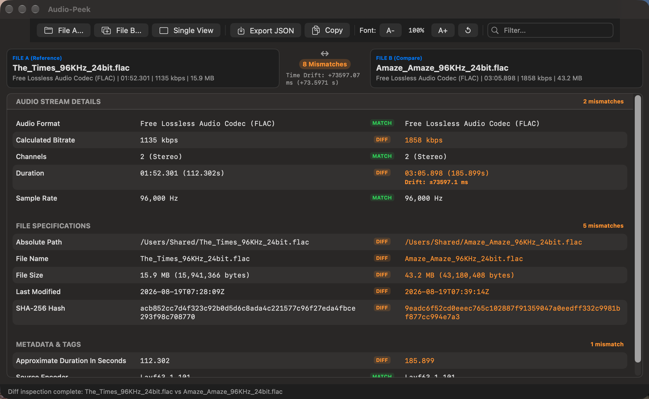Decrease font size with A- button

(390, 30)
